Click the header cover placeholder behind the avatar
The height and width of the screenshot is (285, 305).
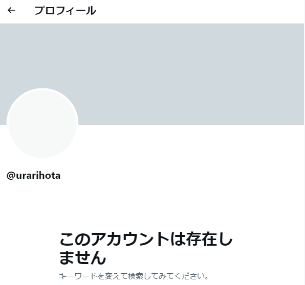pos(152,75)
